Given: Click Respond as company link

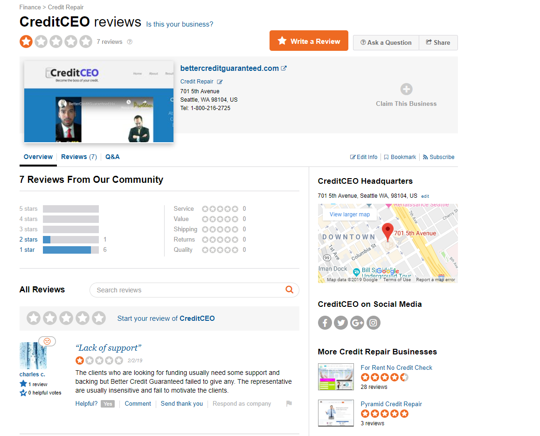Looking at the screenshot, I should 242,404.
